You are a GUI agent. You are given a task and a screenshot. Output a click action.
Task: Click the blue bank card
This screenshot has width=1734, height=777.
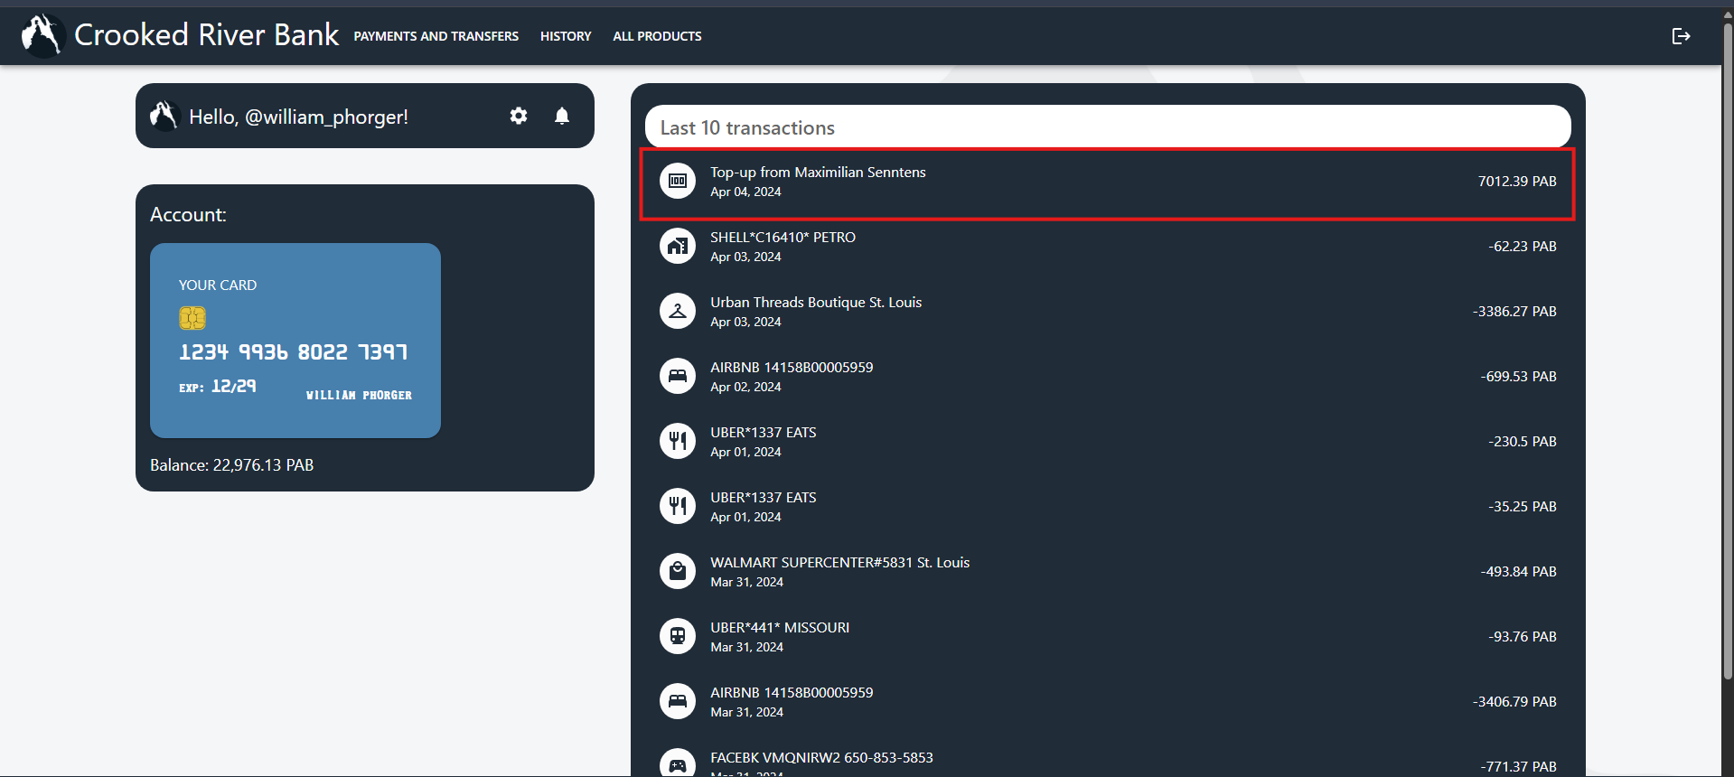[x=295, y=341]
